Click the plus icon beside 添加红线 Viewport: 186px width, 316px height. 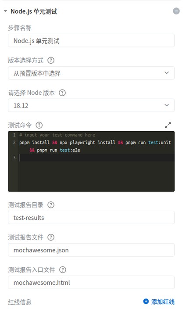tap(146, 302)
